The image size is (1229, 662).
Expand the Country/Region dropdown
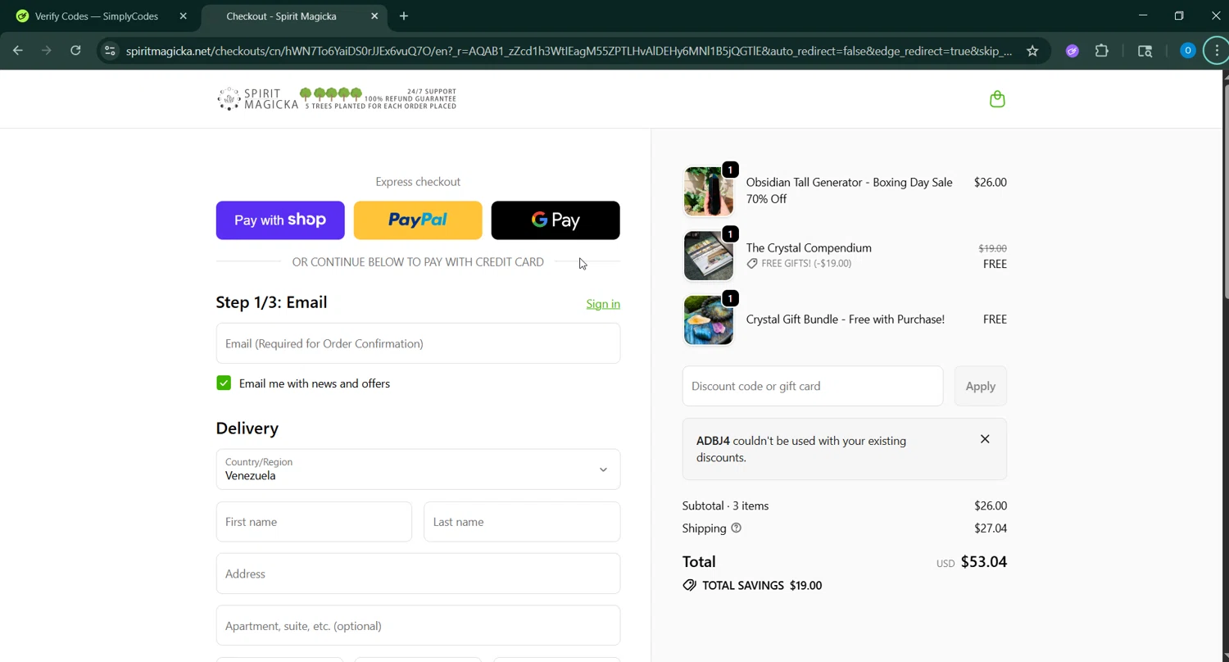418,469
